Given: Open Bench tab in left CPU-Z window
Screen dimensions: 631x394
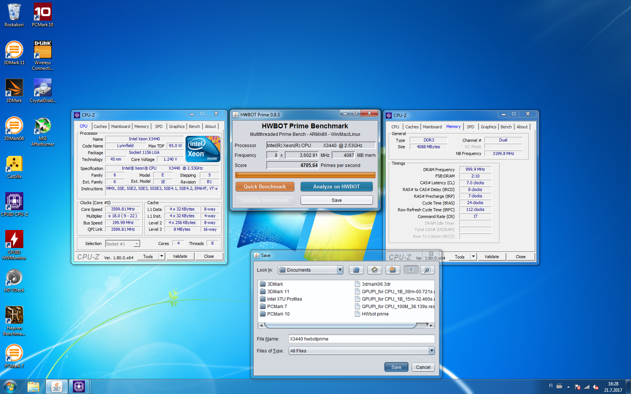Looking at the screenshot, I should coord(195,126).
